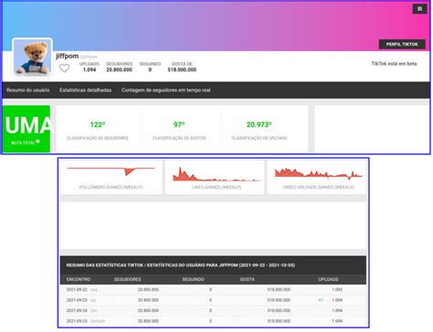The image size is (433, 332).
Task: Open the Video Uploads Gained weekly chart
Action: (318, 177)
